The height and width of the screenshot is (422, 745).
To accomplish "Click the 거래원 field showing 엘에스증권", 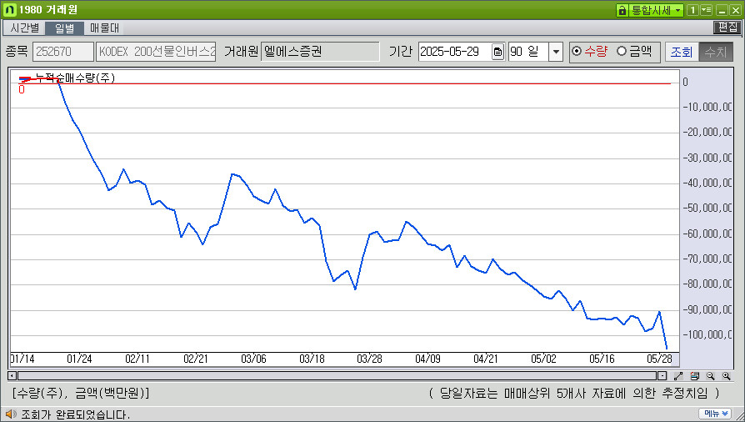I will [x=320, y=52].
